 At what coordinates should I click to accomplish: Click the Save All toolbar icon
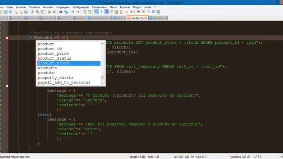pyautogui.click(x=11, y=12)
